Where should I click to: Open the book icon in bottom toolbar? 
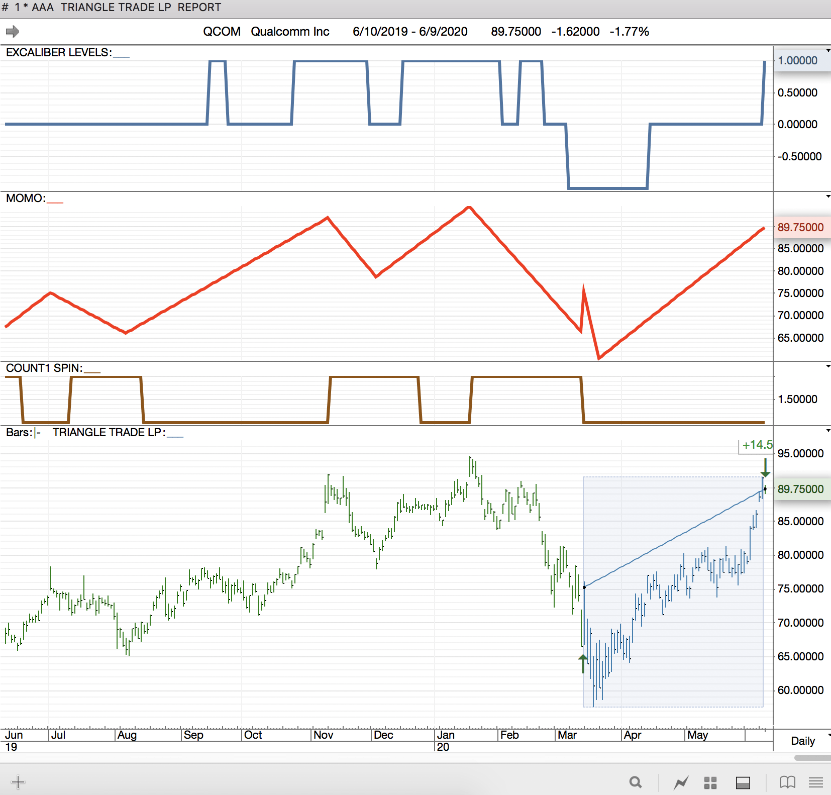click(787, 782)
